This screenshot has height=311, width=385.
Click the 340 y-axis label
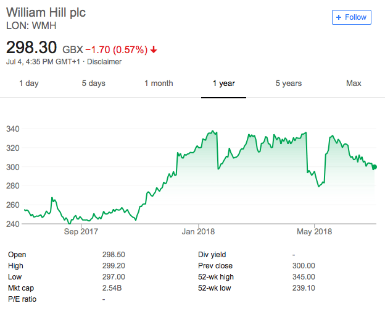pyautogui.click(x=13, y=129)
